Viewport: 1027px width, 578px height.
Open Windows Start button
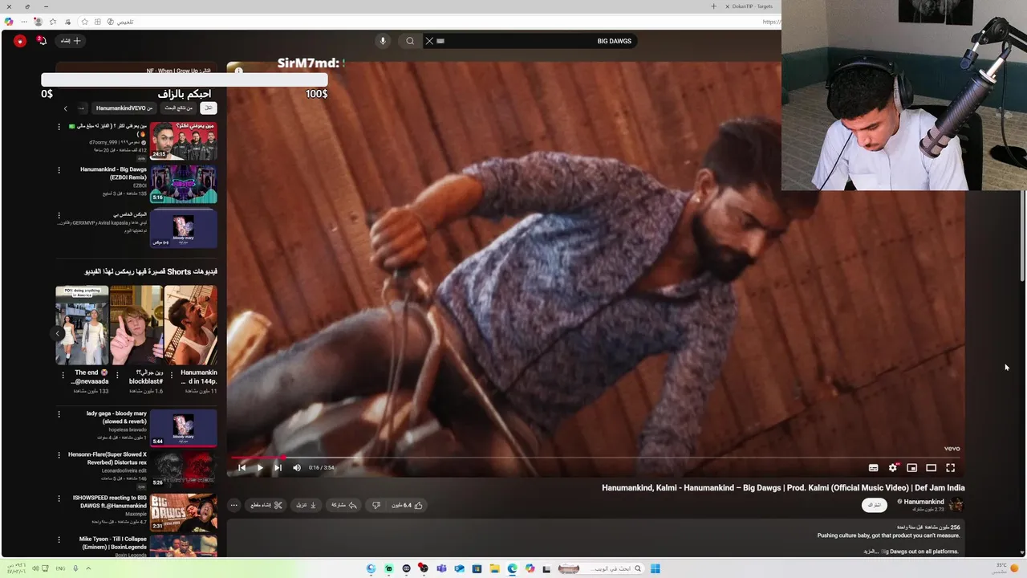(x=656, y=568)
